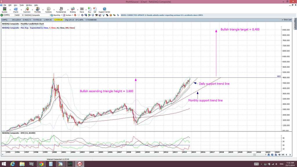Viewport: 297px width, 167px height.
Task: Step chart one bar right
Action: (290, 155)
